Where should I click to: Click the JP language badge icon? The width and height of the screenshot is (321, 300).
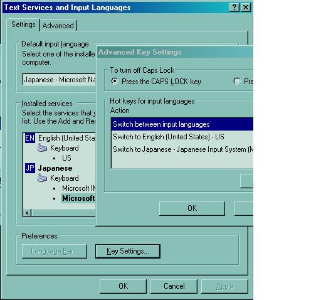click(30, 168)
